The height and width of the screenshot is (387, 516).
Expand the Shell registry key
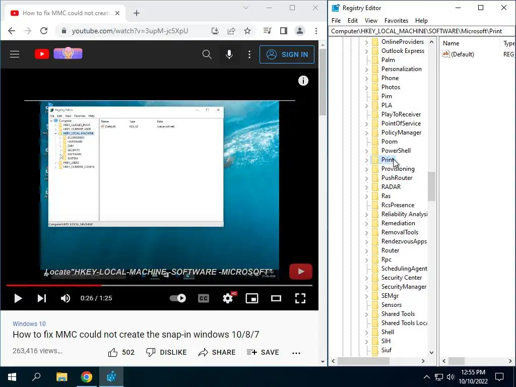pyautogui.click(x=367, y=333)
